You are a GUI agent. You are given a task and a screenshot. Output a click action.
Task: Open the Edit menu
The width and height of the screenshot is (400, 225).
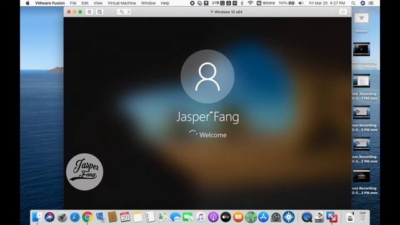pos(85,3)
